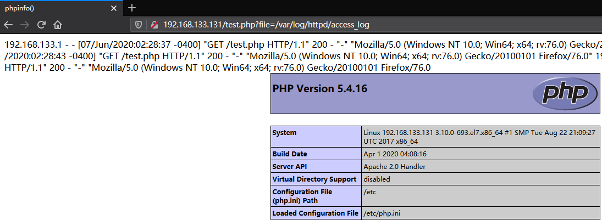Select the /etc path value
602x220 pixels.
pyautogui.click(x=370, y=192)
